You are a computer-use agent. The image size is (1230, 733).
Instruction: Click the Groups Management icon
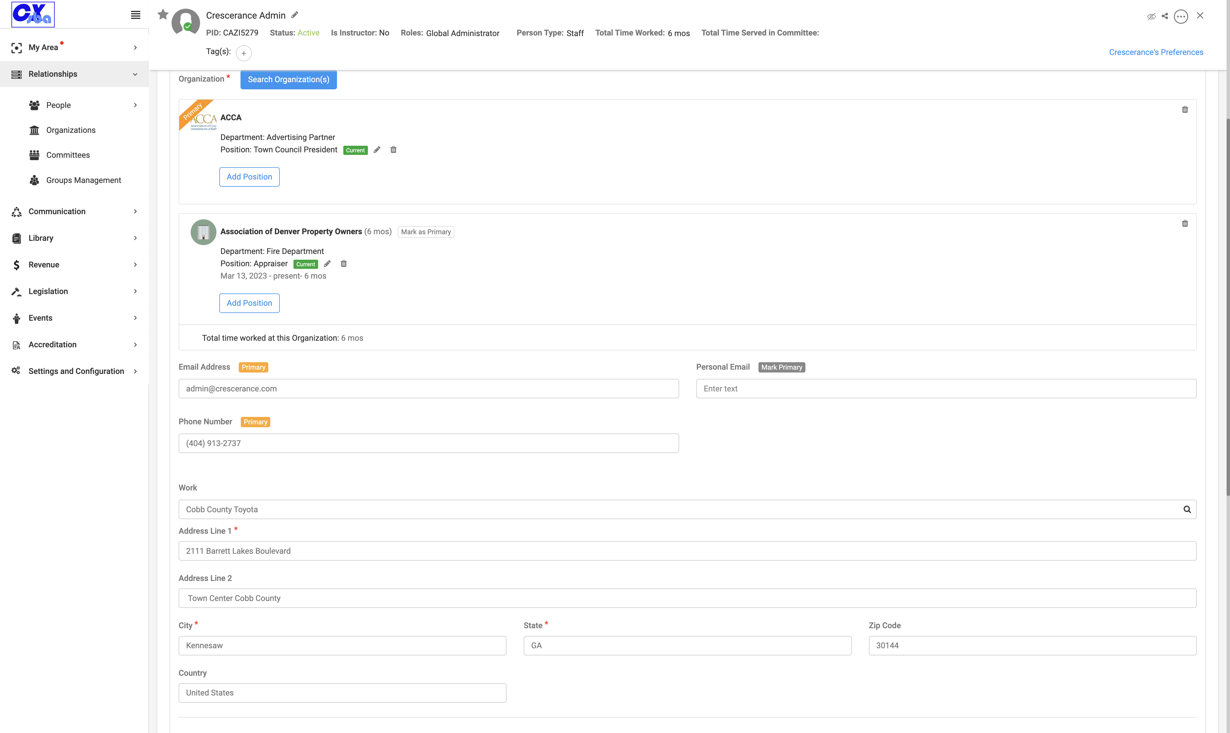[34, 180]
